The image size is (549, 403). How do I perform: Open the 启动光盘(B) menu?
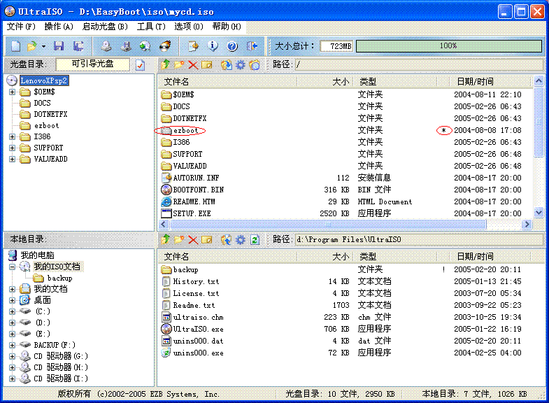coord(105,27)
